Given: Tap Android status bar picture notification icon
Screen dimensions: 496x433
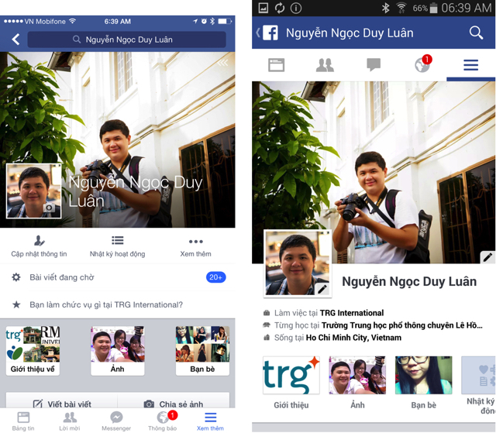Looking at the screenshot, I should point(263,8).
